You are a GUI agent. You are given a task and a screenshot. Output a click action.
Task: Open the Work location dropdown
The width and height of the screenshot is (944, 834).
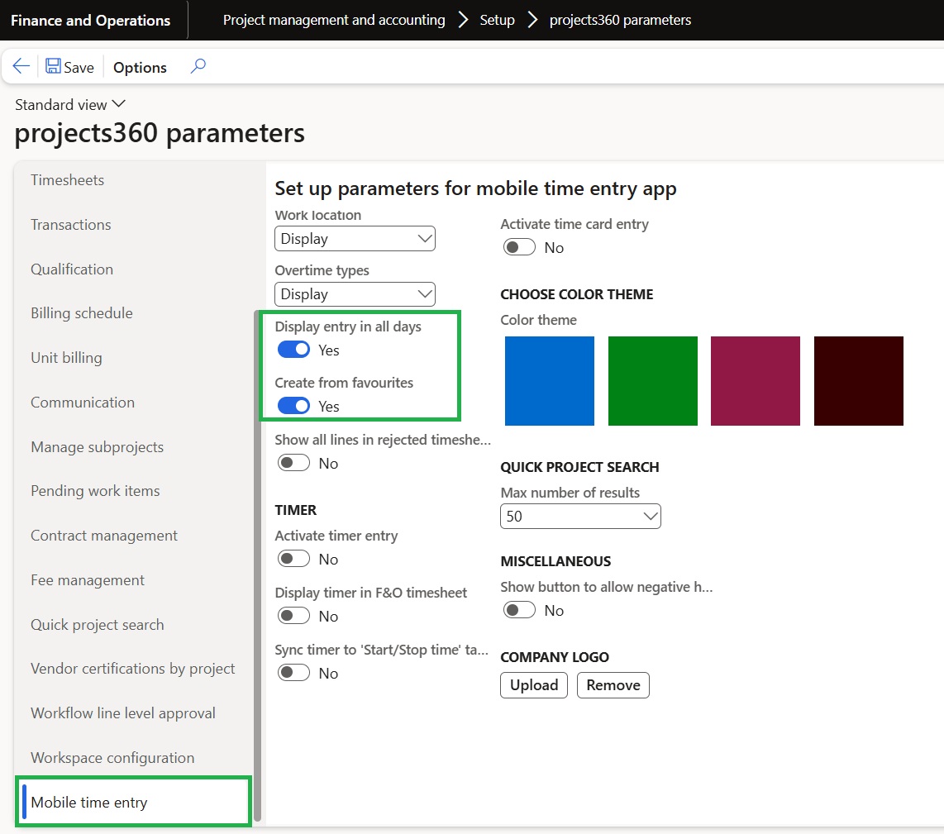click(355, 239)
